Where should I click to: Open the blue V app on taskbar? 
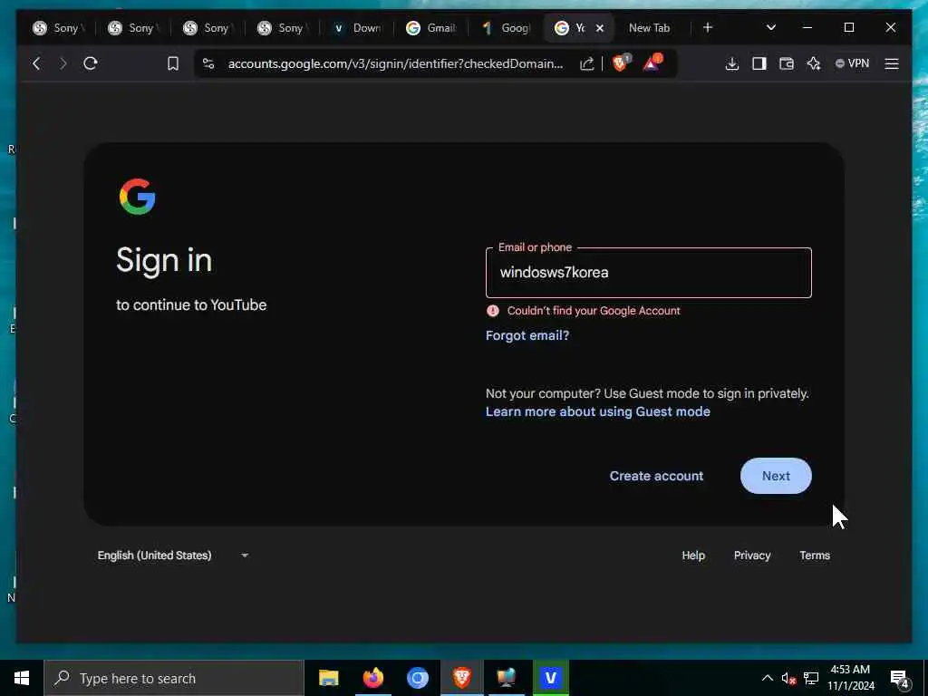click(550, 678)
